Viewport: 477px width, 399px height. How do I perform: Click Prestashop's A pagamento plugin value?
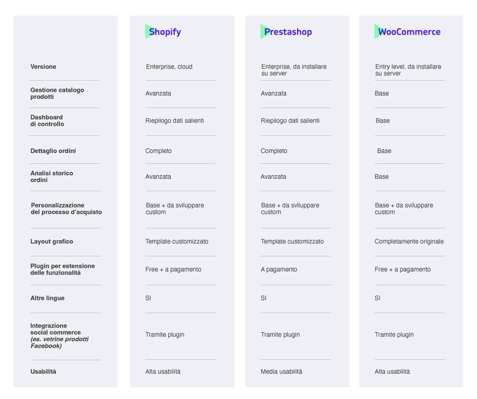coord(279,270)
